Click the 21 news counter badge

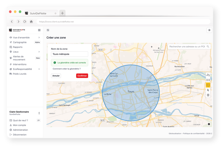[x=38, y=120]
